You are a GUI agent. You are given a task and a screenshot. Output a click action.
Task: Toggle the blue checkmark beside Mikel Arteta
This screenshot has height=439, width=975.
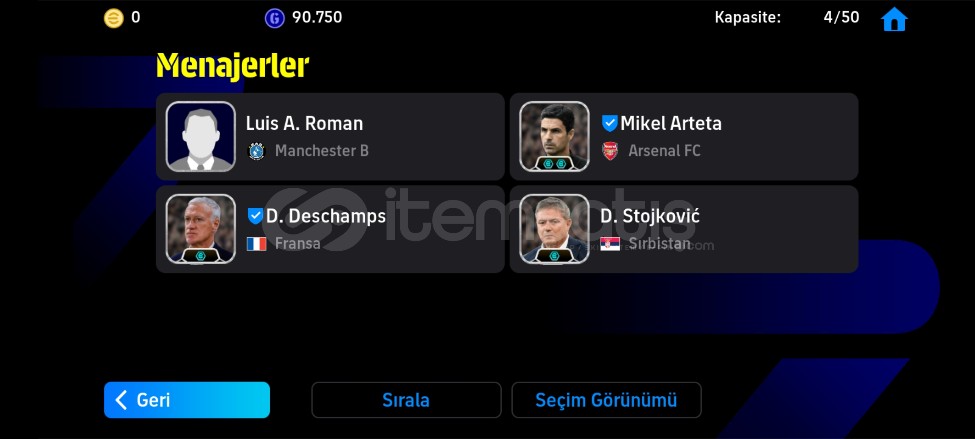pyautogui.click(x=609, y=123)
